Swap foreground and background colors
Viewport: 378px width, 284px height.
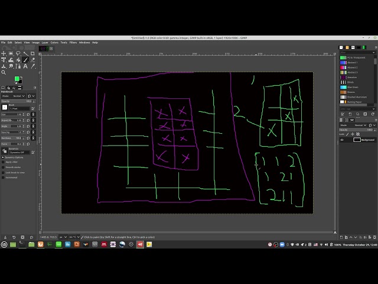click(21, 78)
